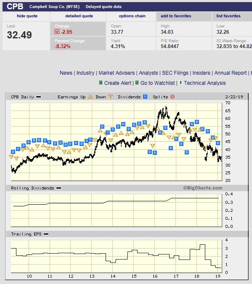Click the 52 week range value
The height and width of the screenshot is (284, 252).
[x=234, y=46]
